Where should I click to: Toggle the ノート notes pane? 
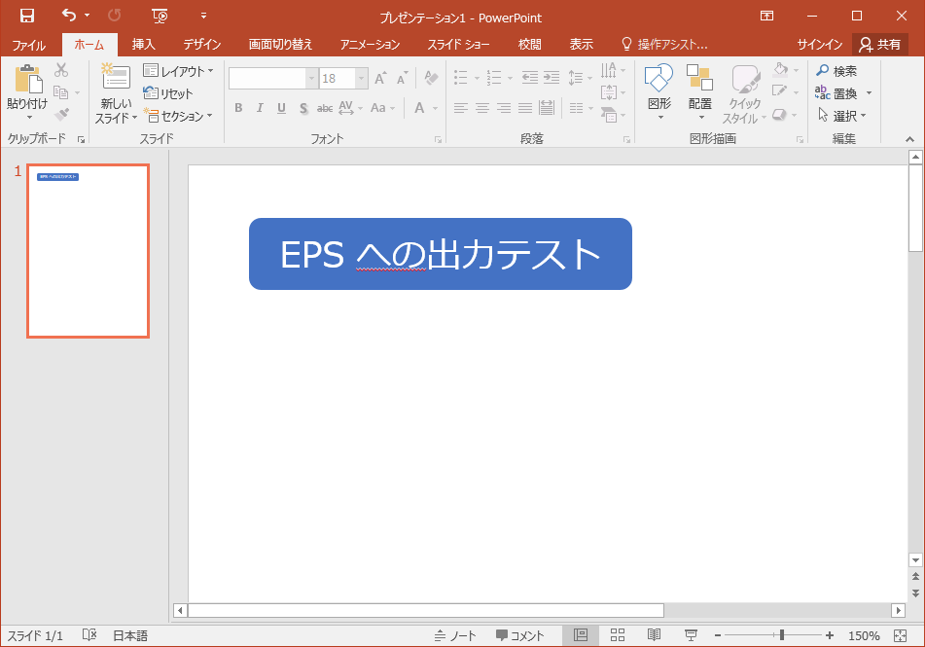[455, 635]
